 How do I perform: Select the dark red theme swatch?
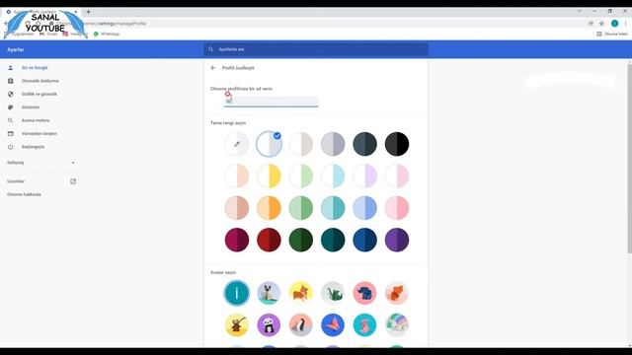click(269, 240)
